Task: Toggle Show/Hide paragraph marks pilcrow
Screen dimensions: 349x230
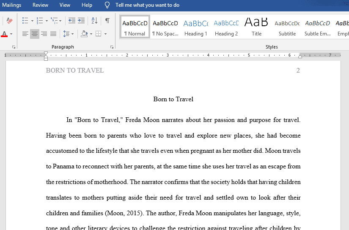Action: pyautogui.click(x=107, y=21)
